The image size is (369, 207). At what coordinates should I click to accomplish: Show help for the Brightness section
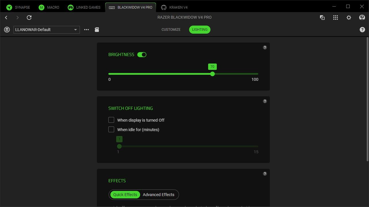[x=265, y=47]
